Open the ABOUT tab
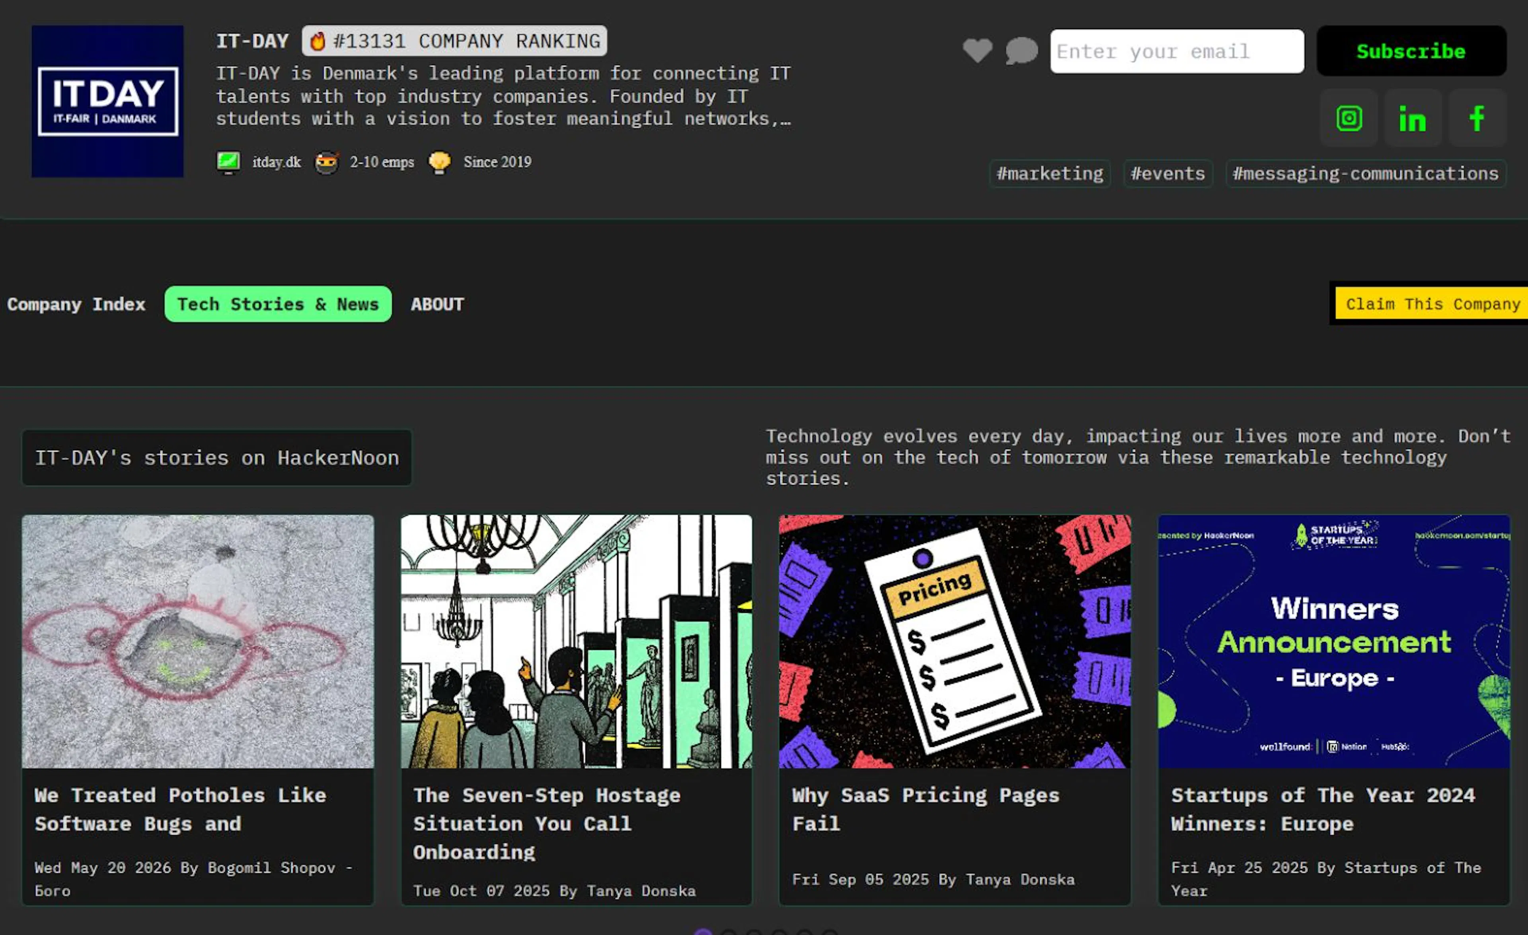The height and width of the screenshot is (935, 1528). pyautogui.click(x=437, y=304)
